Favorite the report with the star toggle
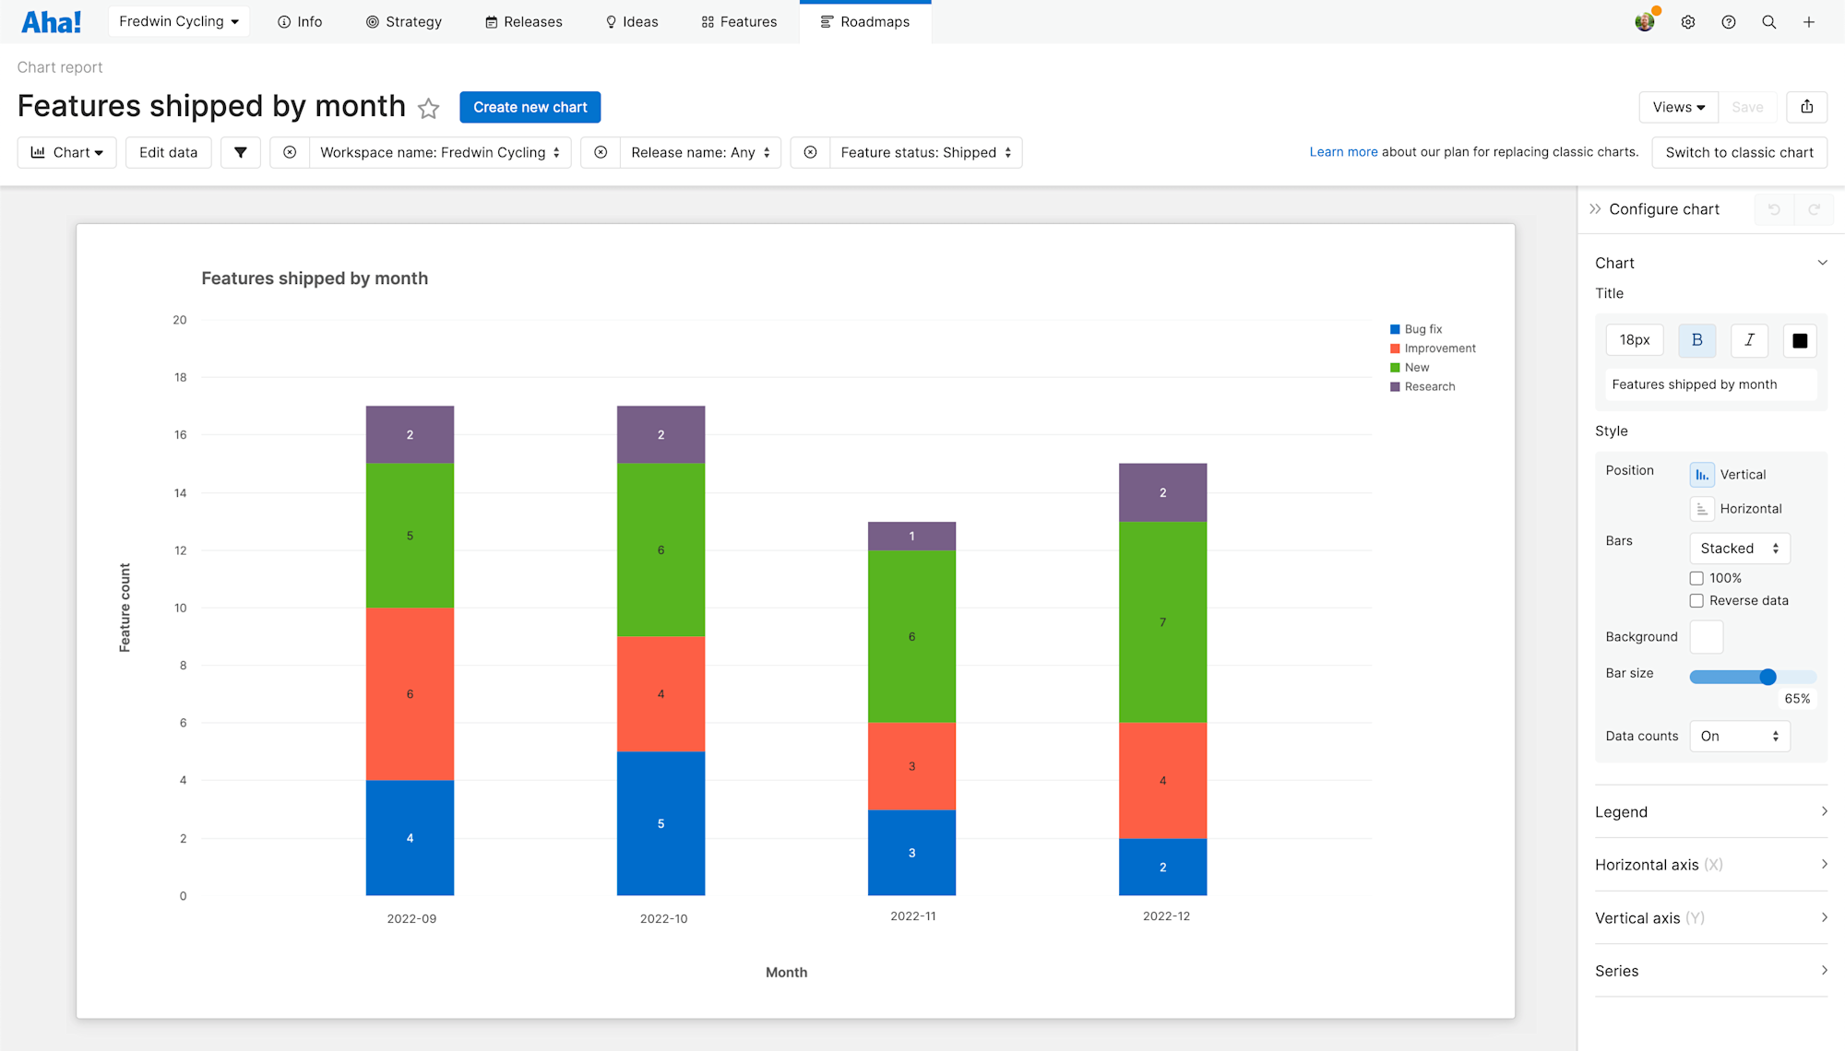This screenshot has height=1051, width=1845. 429,108
